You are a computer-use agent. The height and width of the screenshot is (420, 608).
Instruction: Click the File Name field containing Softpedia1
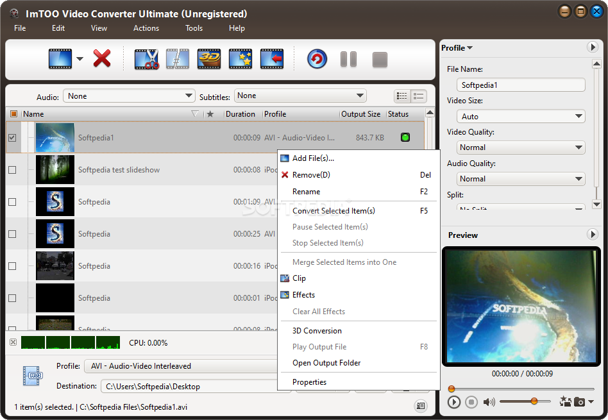(521, 85)
